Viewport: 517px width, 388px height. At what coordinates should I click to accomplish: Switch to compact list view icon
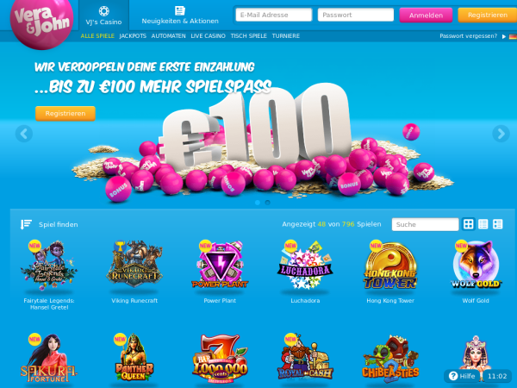(x=483, y=224)
